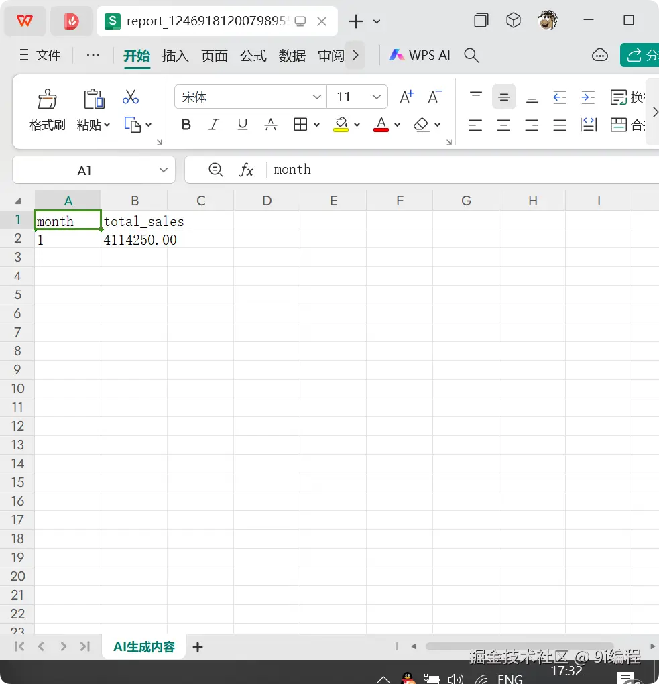Switch to the 数据 ribbon tab

click(x=292, y=56)
